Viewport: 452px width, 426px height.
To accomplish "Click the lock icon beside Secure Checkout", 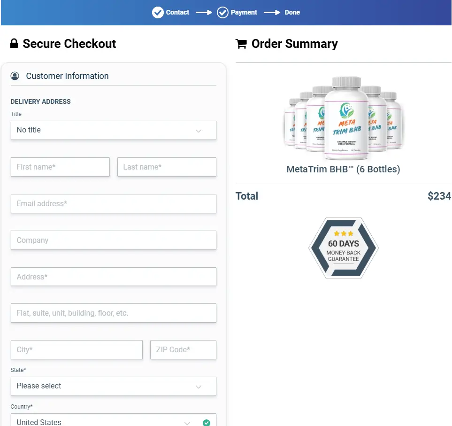I will click(x=14, y=43).
